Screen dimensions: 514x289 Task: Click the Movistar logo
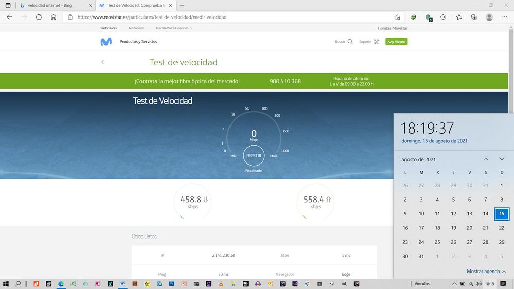106,42
